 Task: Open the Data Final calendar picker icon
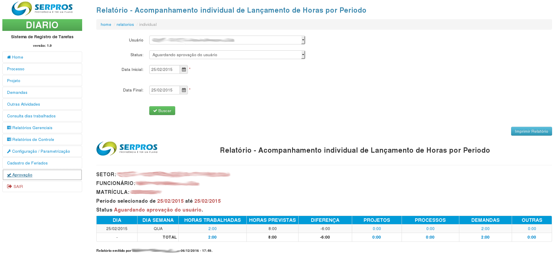point(184,90)
